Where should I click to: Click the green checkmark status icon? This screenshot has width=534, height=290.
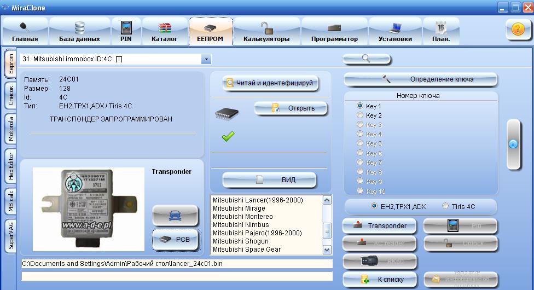(228, 136)
